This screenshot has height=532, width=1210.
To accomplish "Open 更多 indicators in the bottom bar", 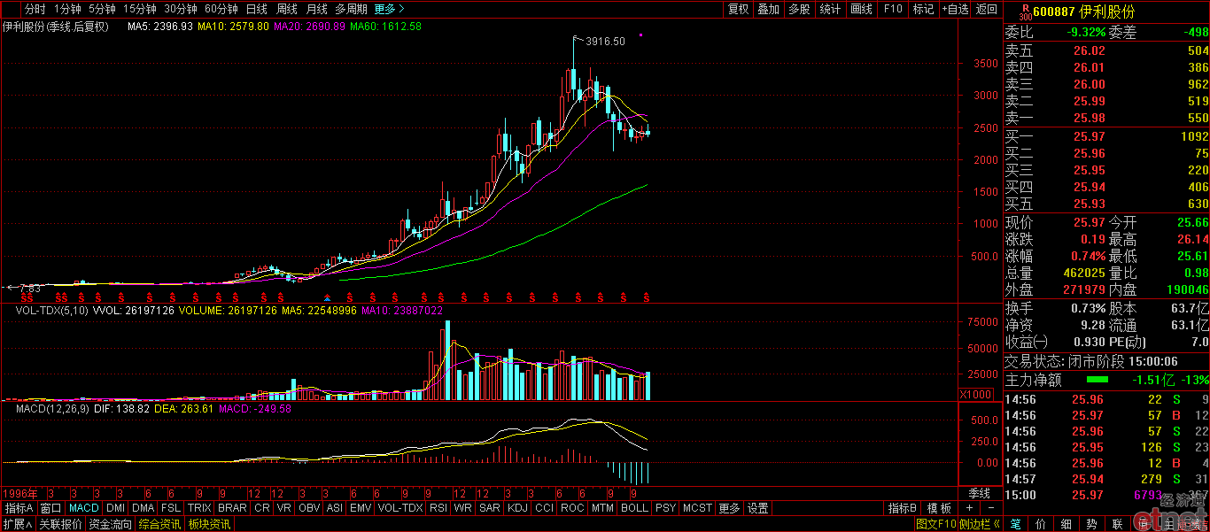I will 729,508.
